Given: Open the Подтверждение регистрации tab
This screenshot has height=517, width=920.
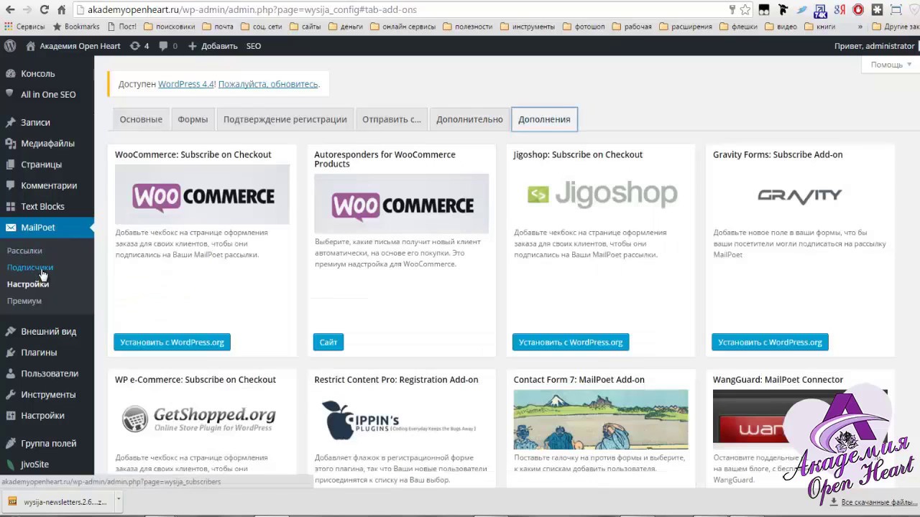Looking at the screenshot, I should 285,119.
